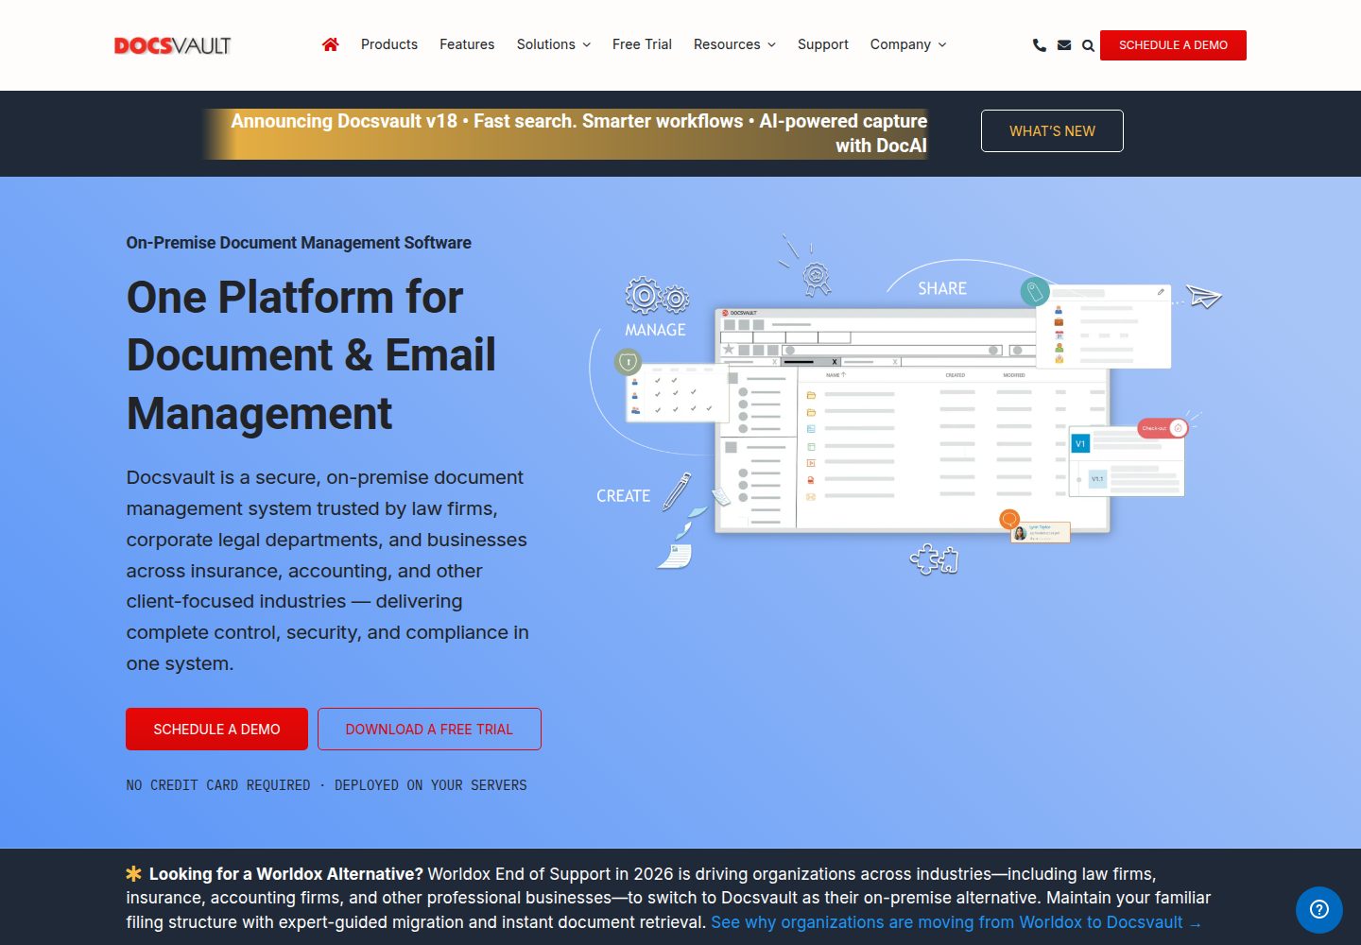The width and height of the screenshot is (1361, 945).
Task: Expand the Resources dropdown menu
Action: tap(734, 44)
